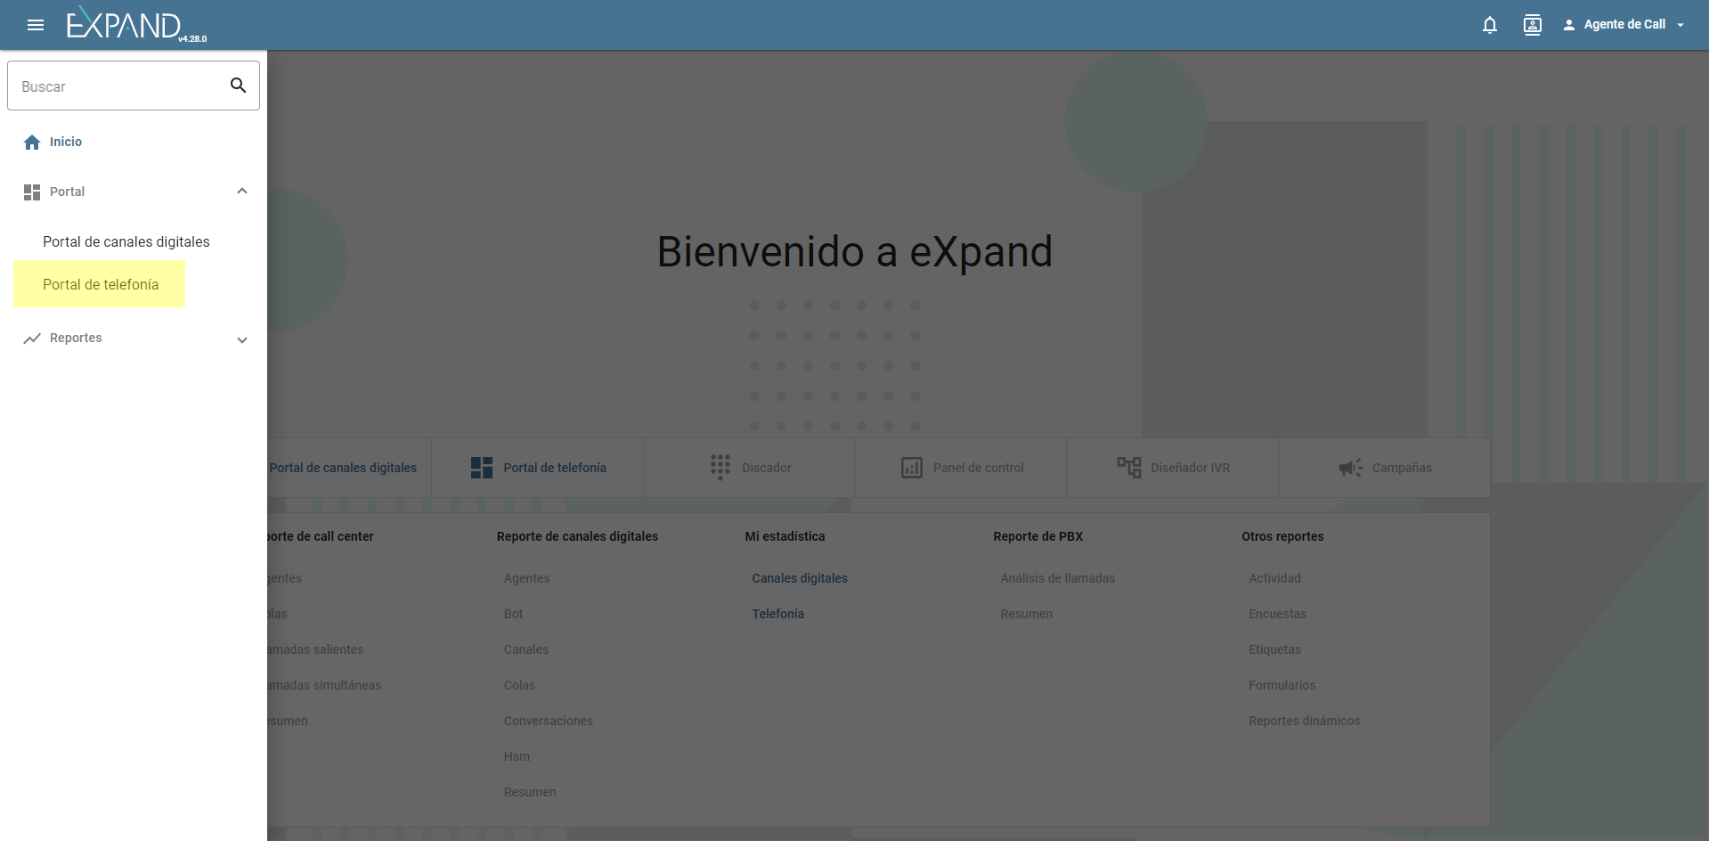Open the Hsm report link
Screen dimensions: 1709x841
517,756
